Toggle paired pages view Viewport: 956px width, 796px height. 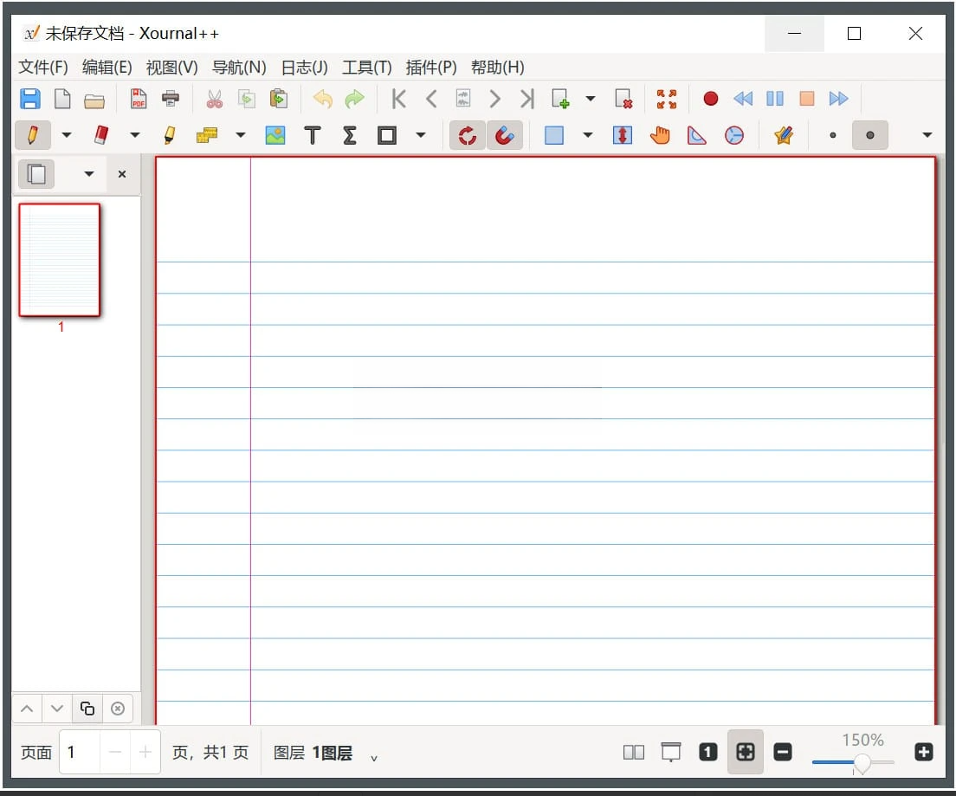634,753
